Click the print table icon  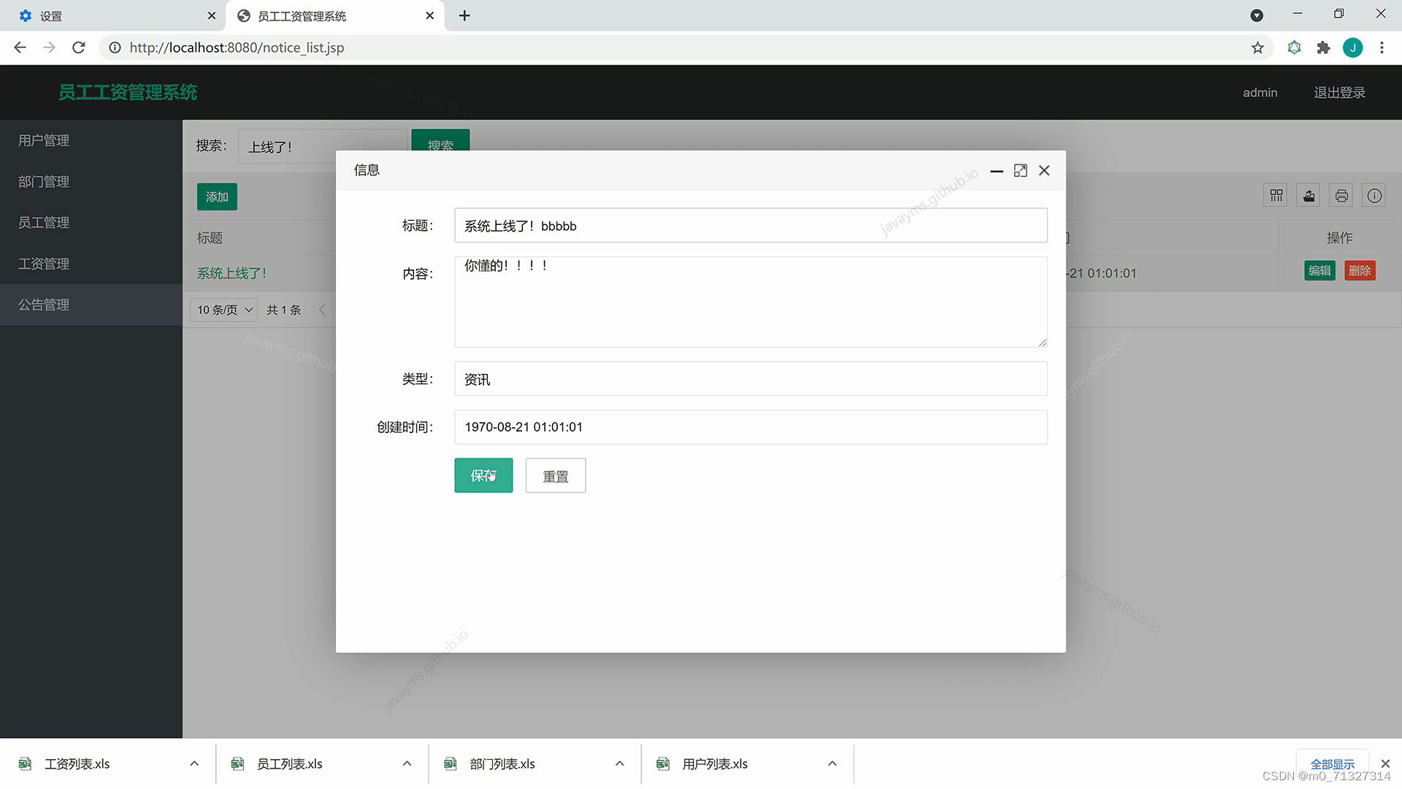pos(1341,195)
